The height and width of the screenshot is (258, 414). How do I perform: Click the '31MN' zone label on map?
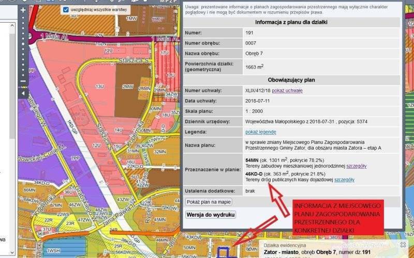point(133,151)
